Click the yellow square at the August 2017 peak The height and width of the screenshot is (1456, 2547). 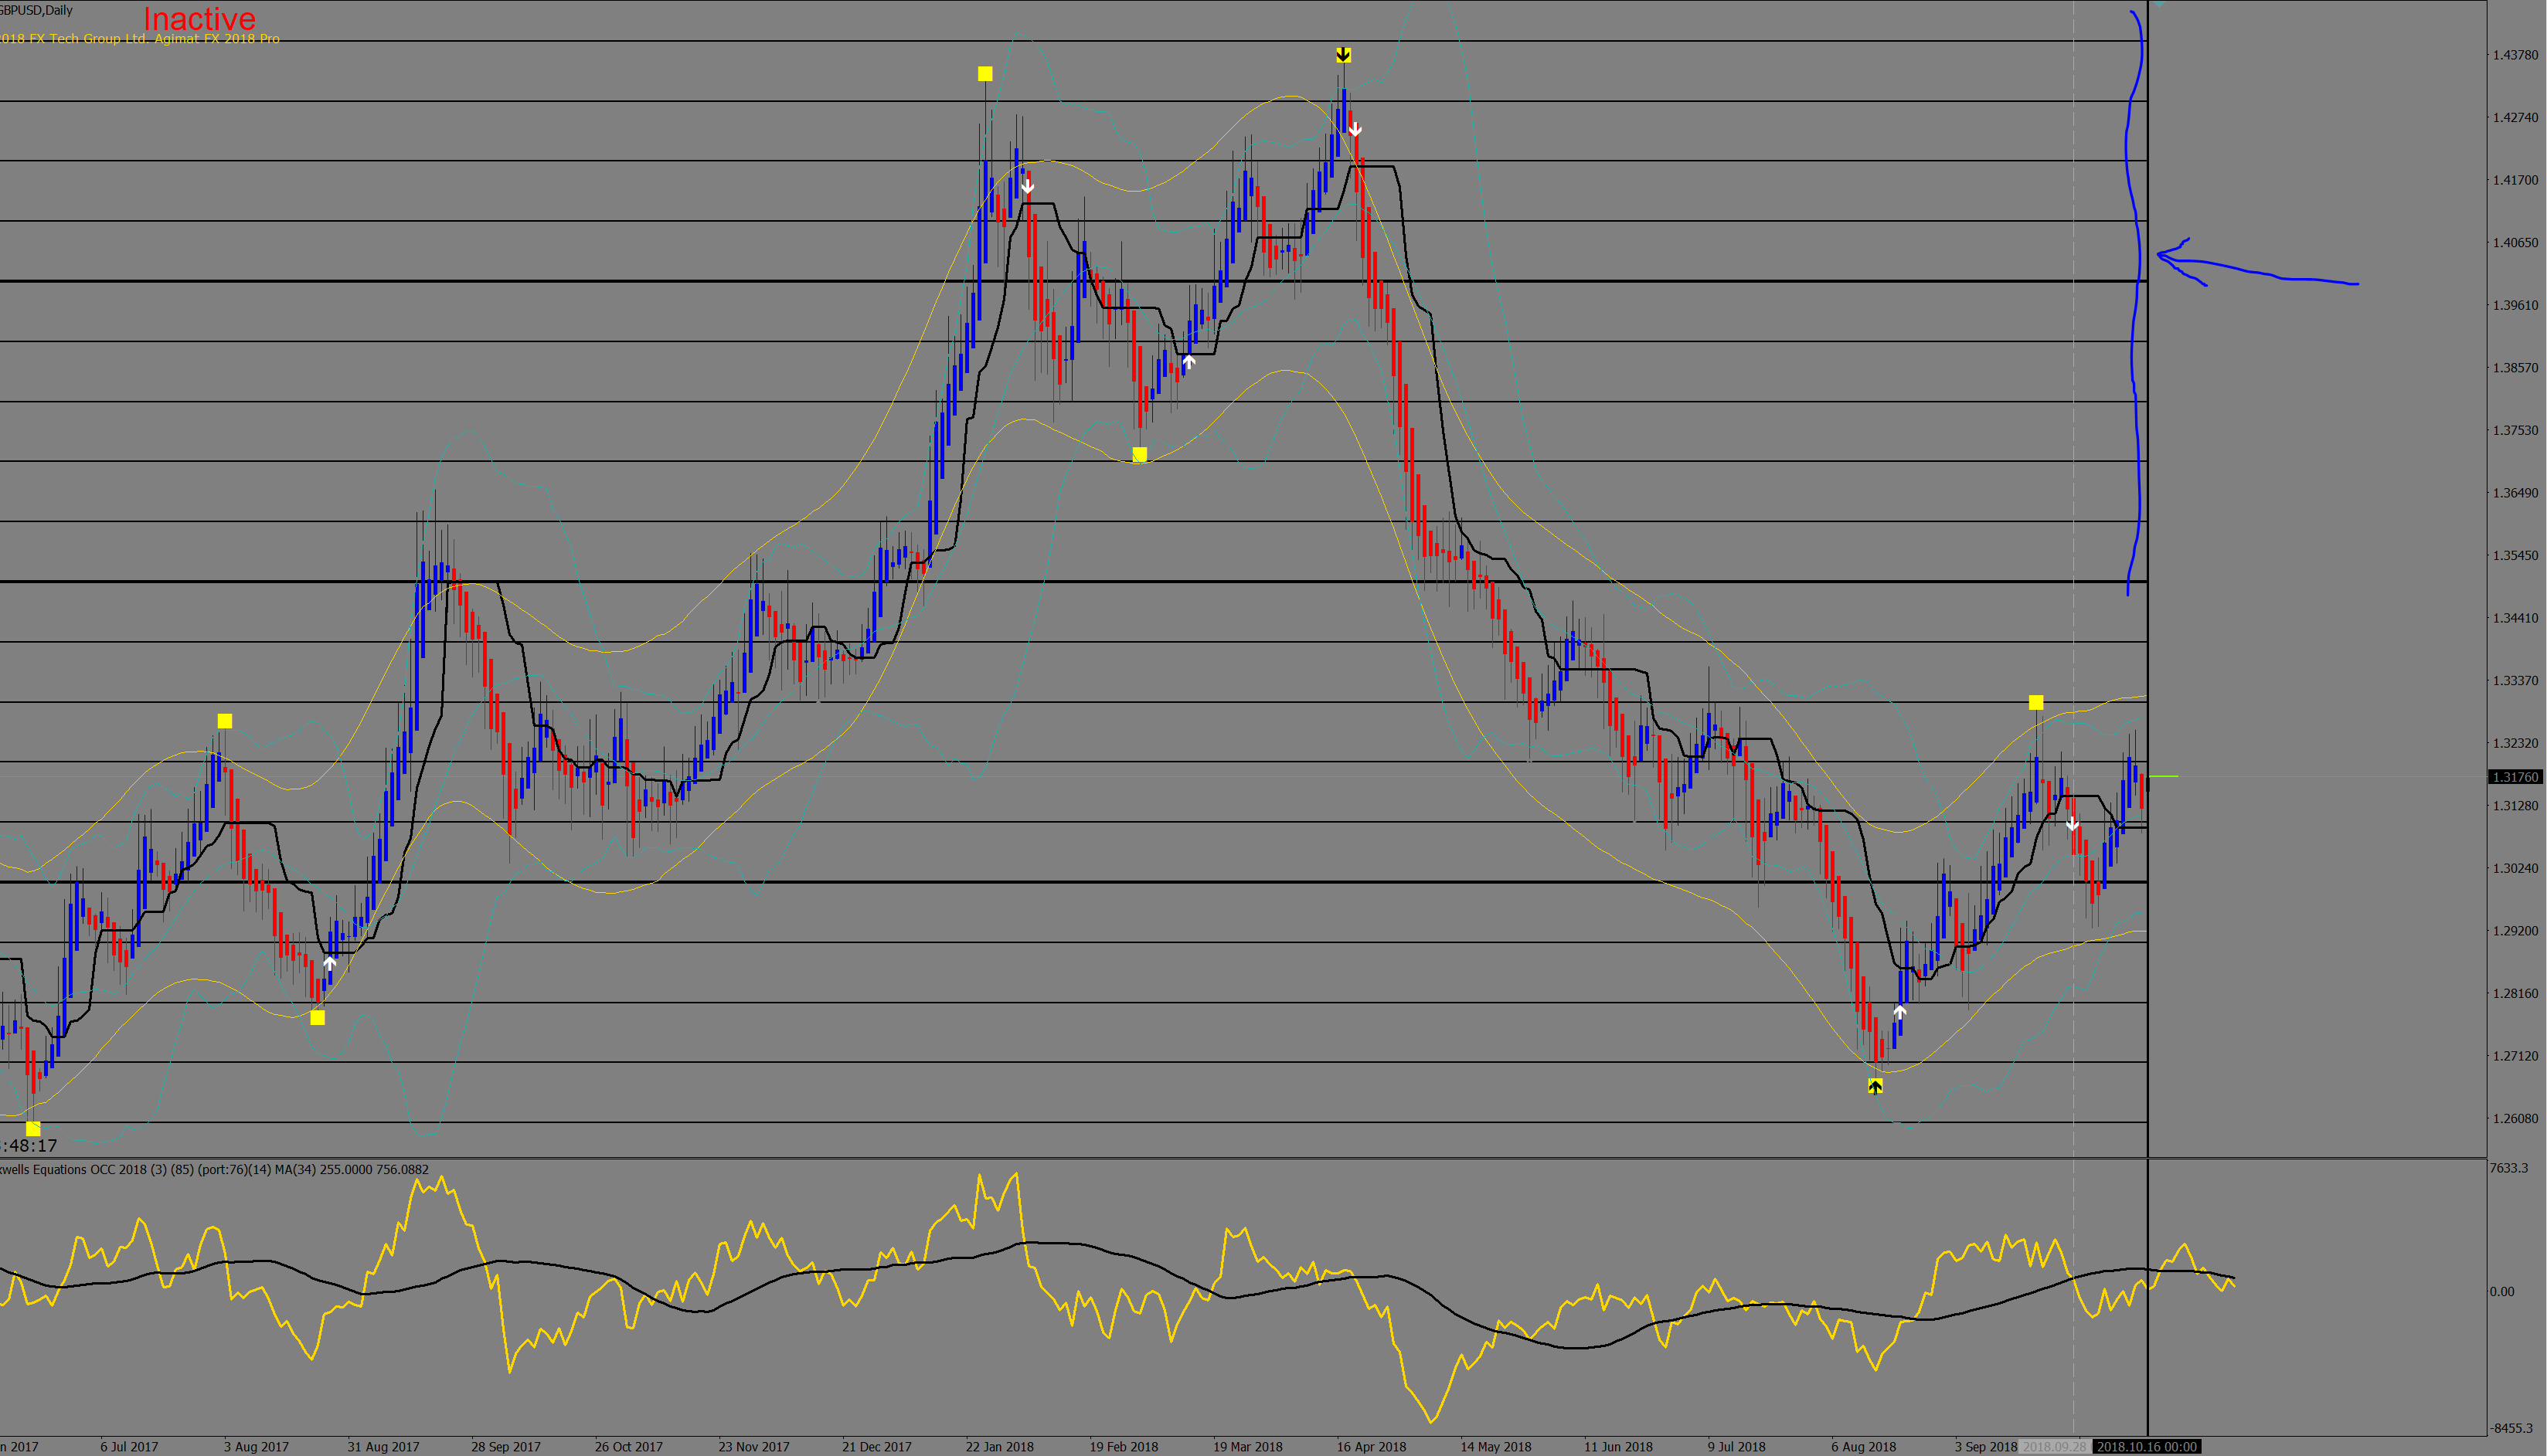(x=225, y=721)
